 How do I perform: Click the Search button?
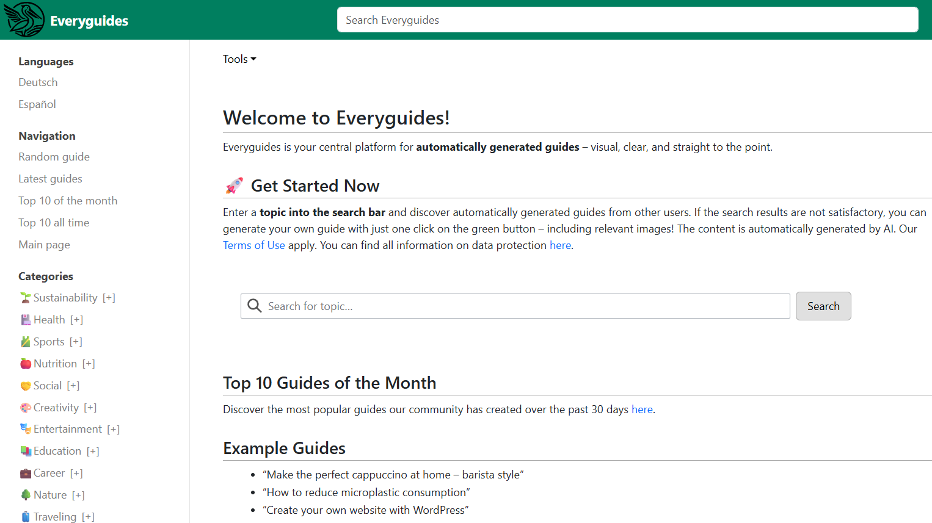coord(823,306)
